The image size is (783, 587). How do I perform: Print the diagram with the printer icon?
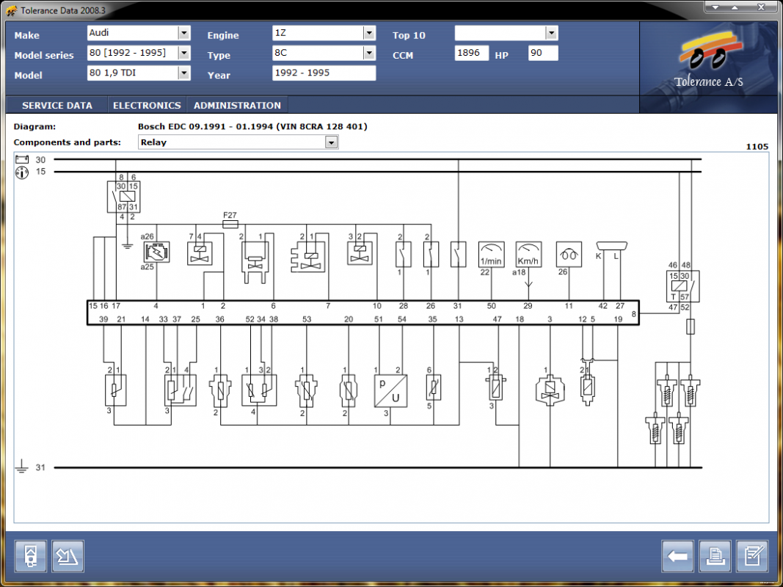(715, 556)
